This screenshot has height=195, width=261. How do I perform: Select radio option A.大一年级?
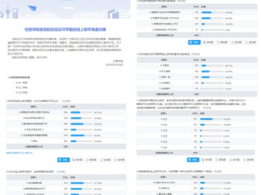(14, 83)
